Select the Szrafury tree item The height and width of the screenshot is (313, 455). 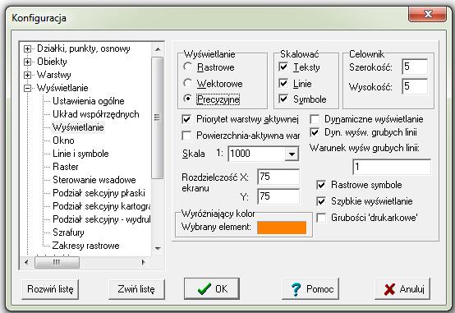[68, 232]
